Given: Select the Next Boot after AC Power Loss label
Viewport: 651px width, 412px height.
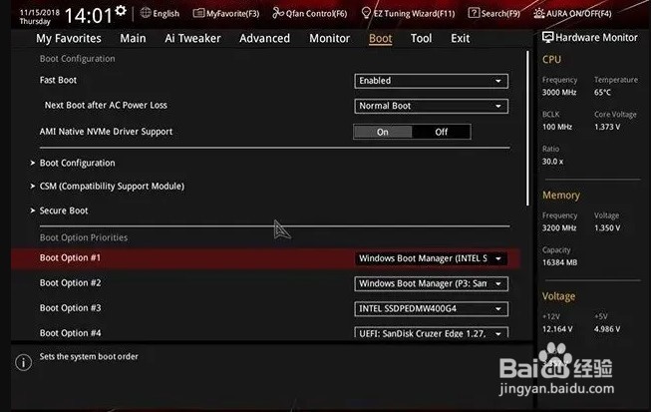Looking at the screenshot, I should 106,105.
